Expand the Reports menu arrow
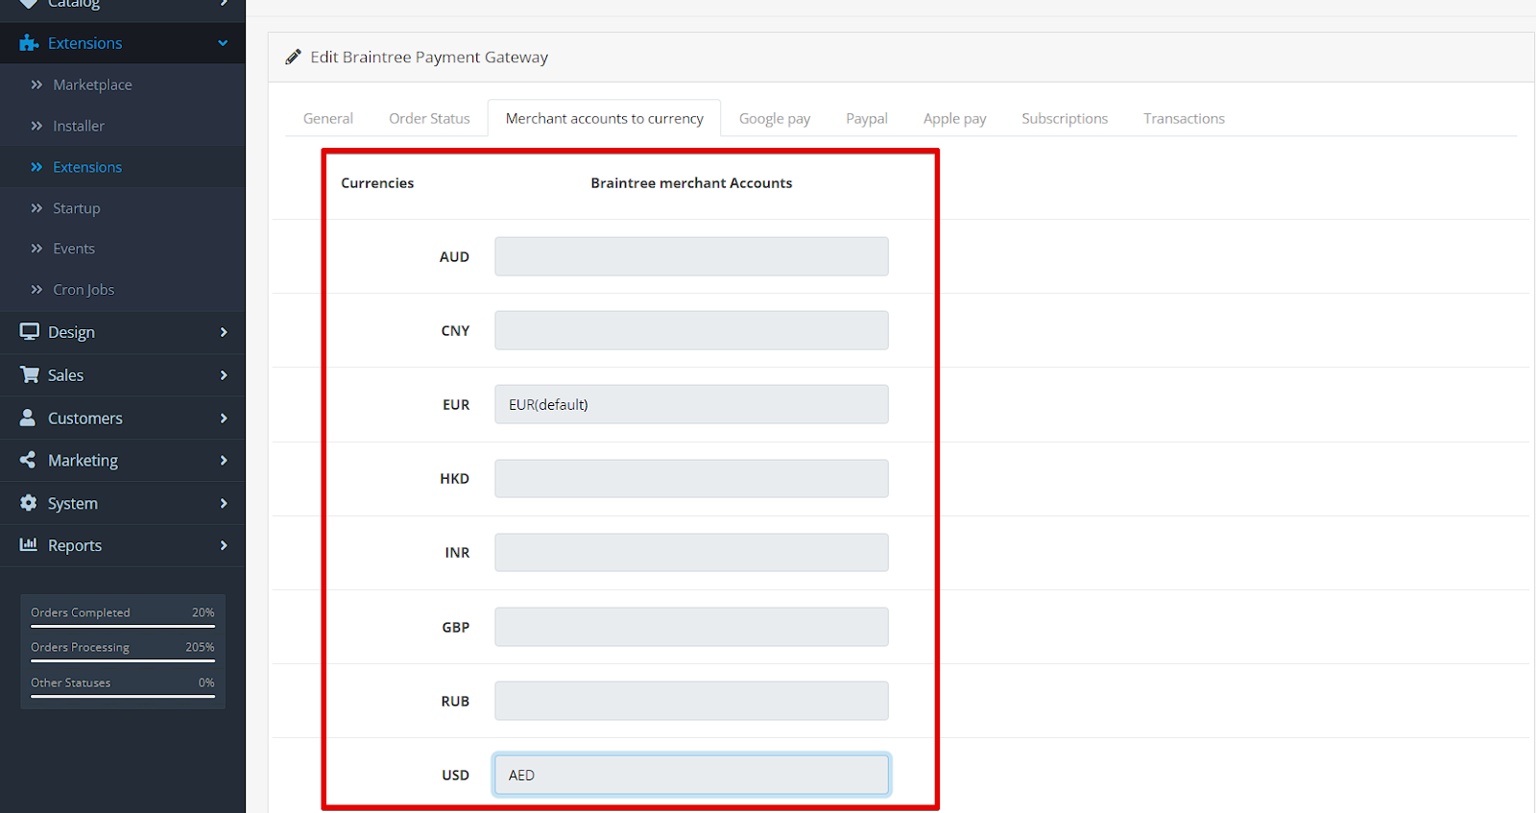Image resolution: width=1536 pixels, height=813 pixels. coord(224,545)
